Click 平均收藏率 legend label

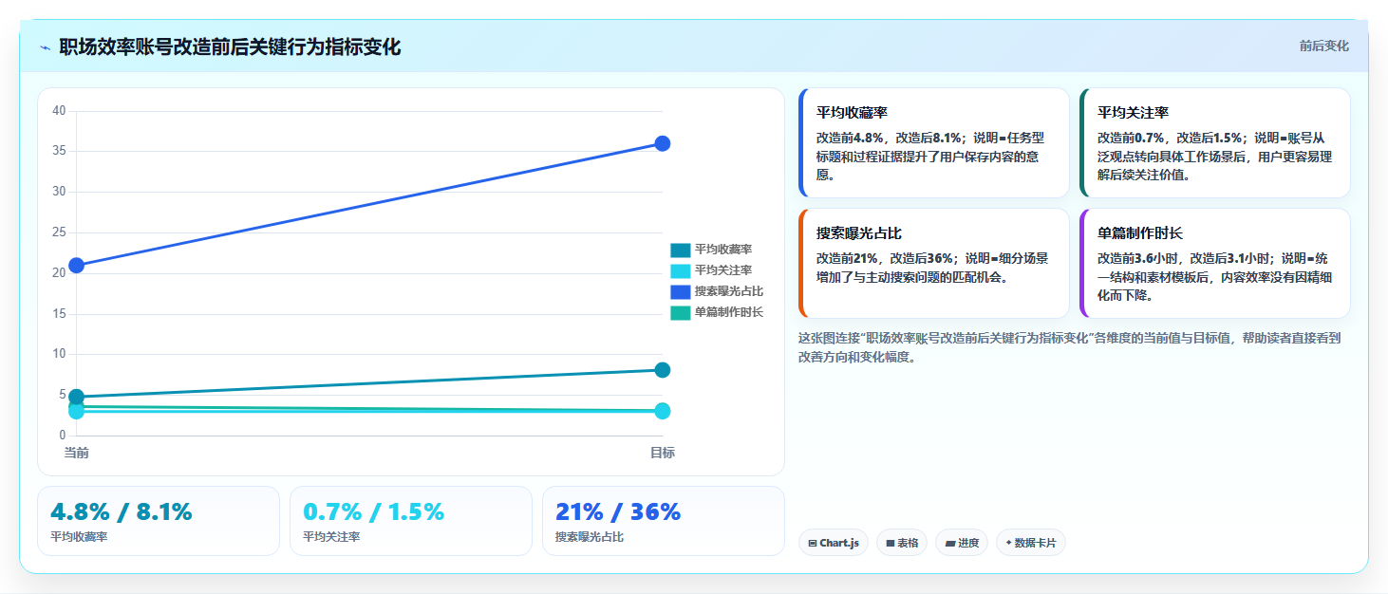tap(723, 250)
